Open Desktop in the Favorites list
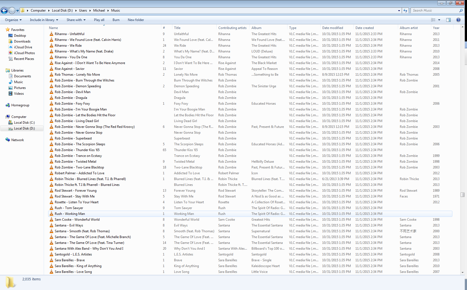467x290 pixels. click(20, 36)
